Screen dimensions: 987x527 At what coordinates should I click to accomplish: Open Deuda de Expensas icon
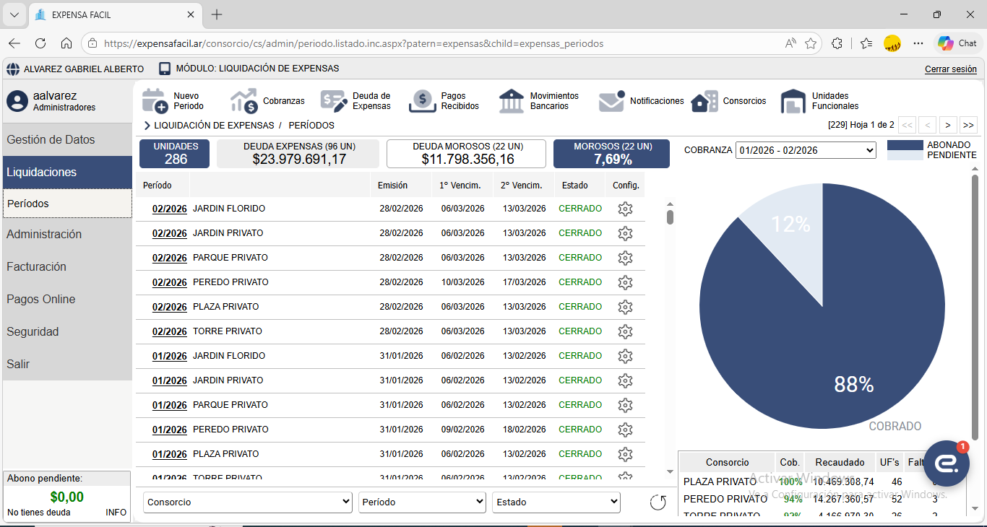334,101
